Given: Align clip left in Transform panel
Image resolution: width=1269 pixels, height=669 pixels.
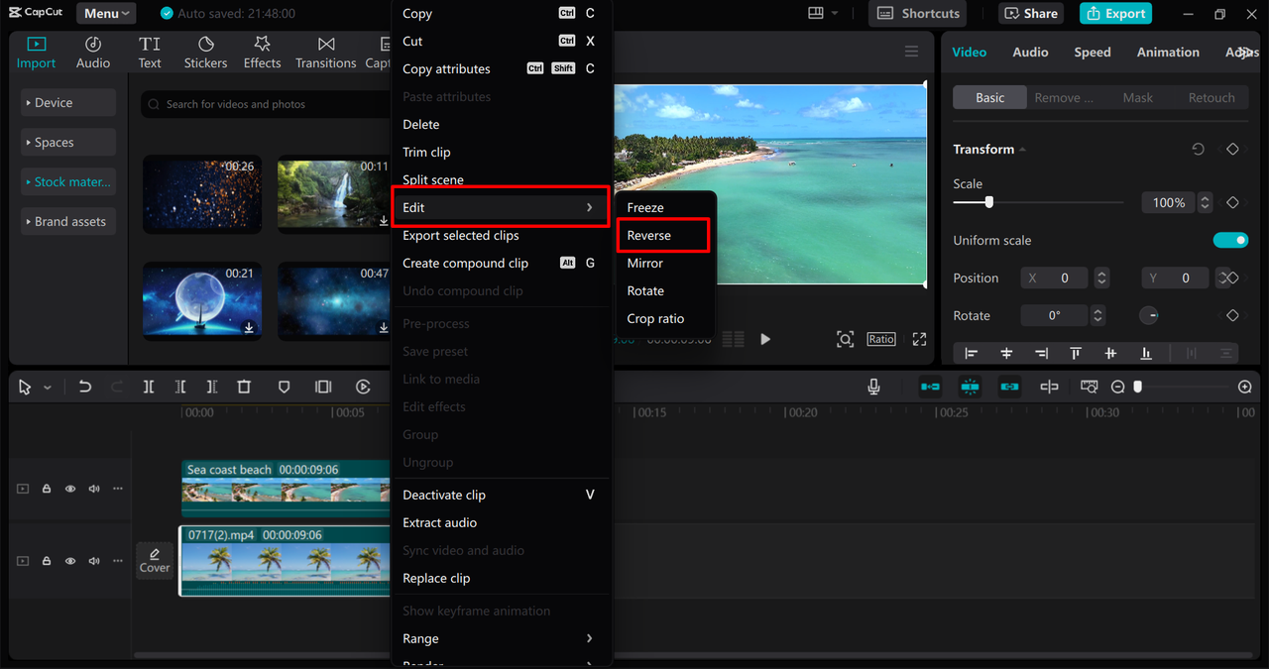Looking at the screenshot, I should 971,353.
